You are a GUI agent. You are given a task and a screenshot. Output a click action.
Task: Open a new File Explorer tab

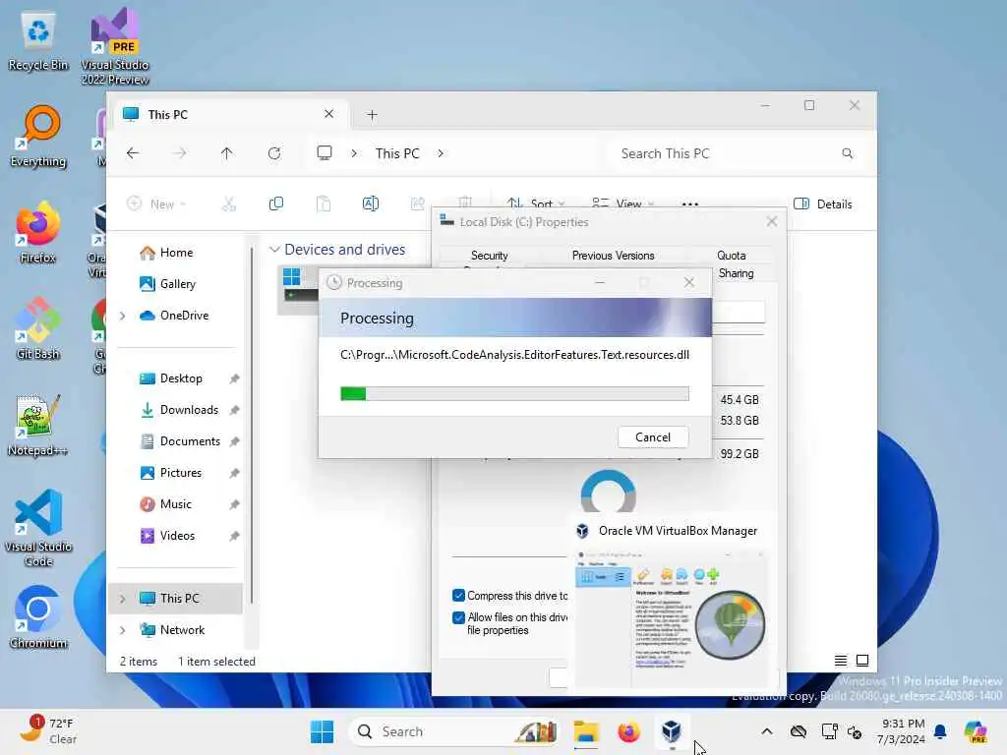tap(372, 115)
